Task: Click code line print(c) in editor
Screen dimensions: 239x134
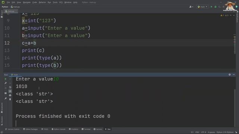Action: pos(33,51)
